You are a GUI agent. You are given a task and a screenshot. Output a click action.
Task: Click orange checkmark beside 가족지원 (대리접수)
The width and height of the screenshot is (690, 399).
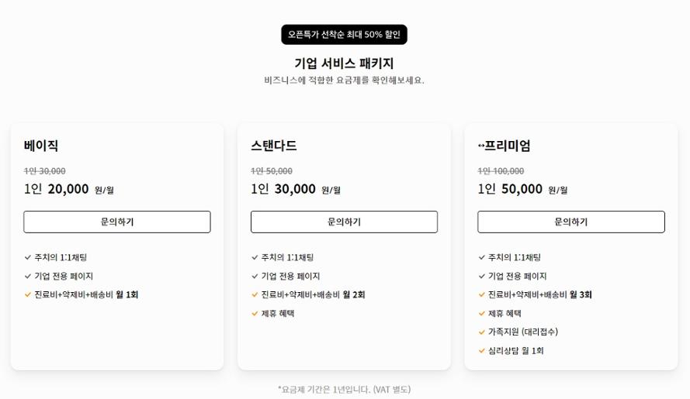481,332
